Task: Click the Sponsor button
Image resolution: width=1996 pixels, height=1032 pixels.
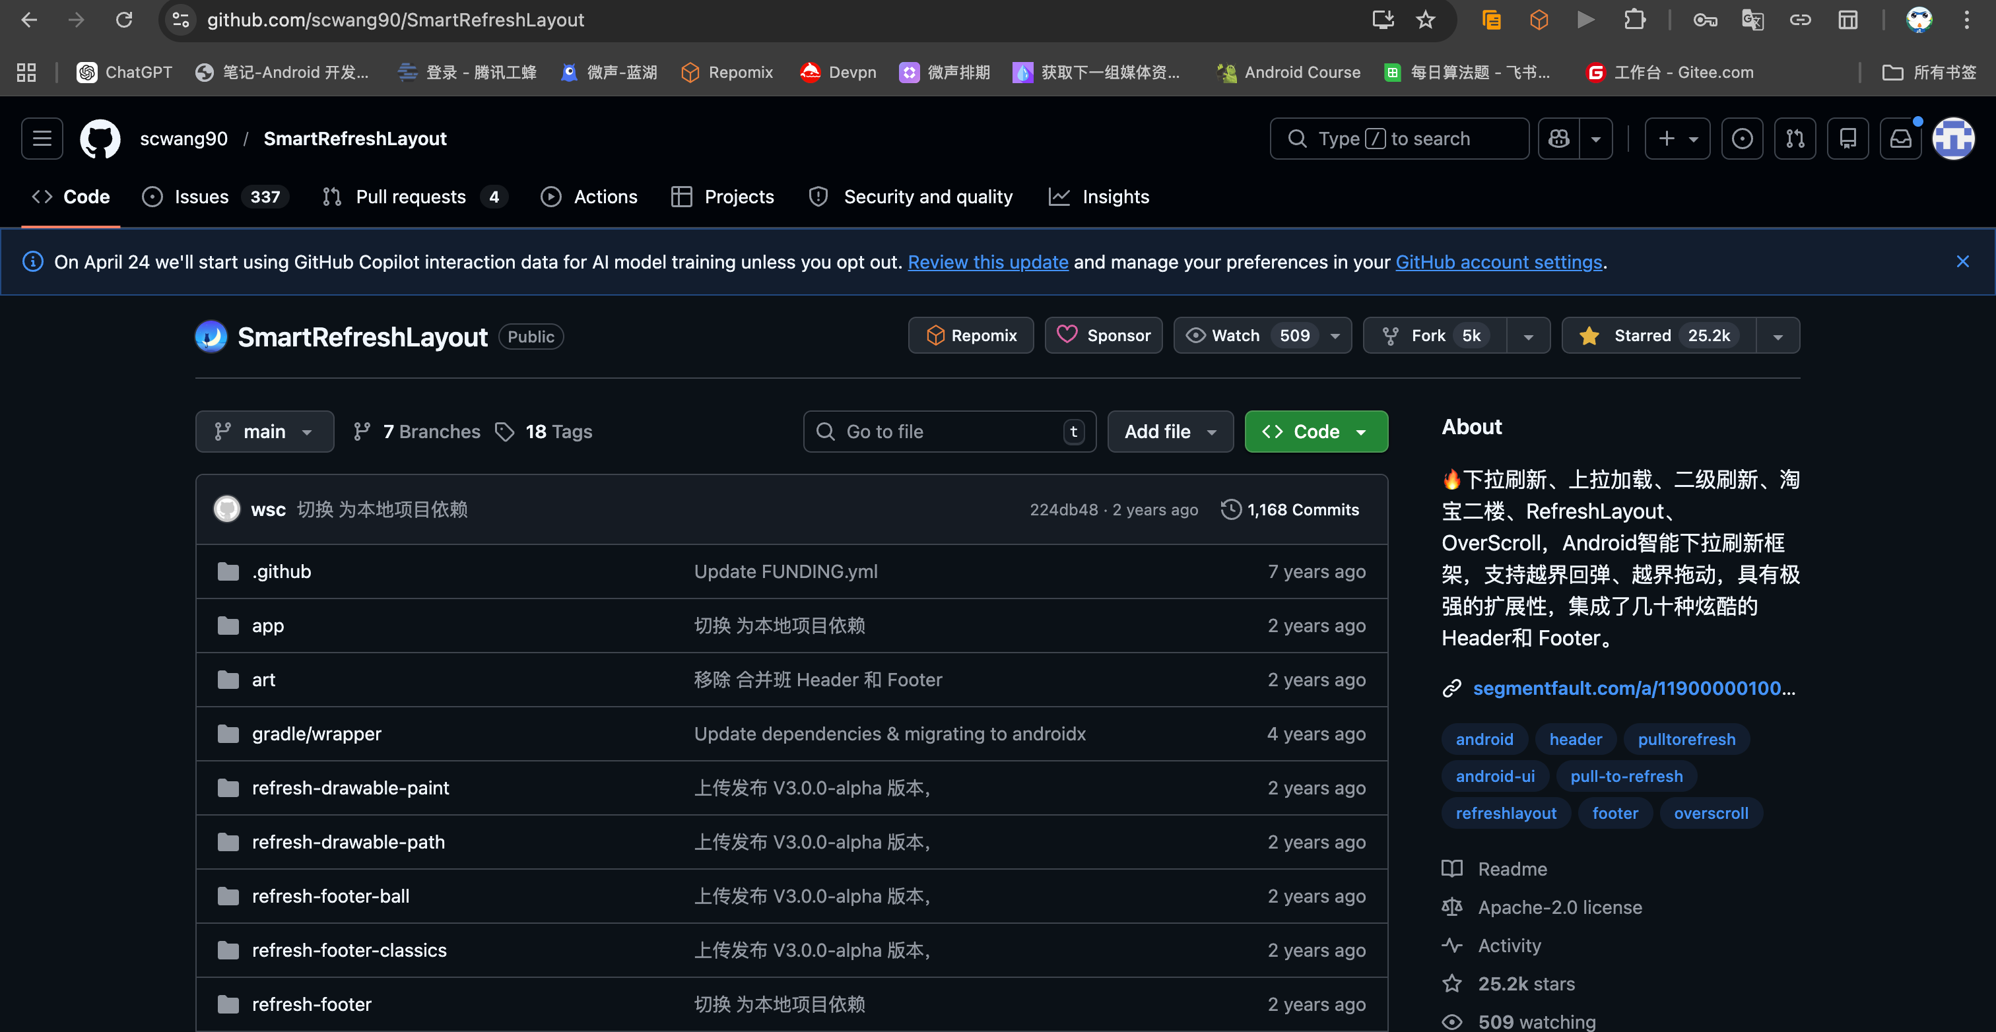Action: 1104,335
